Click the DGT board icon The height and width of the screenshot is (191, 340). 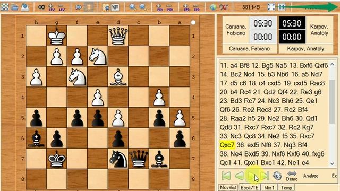224,7
